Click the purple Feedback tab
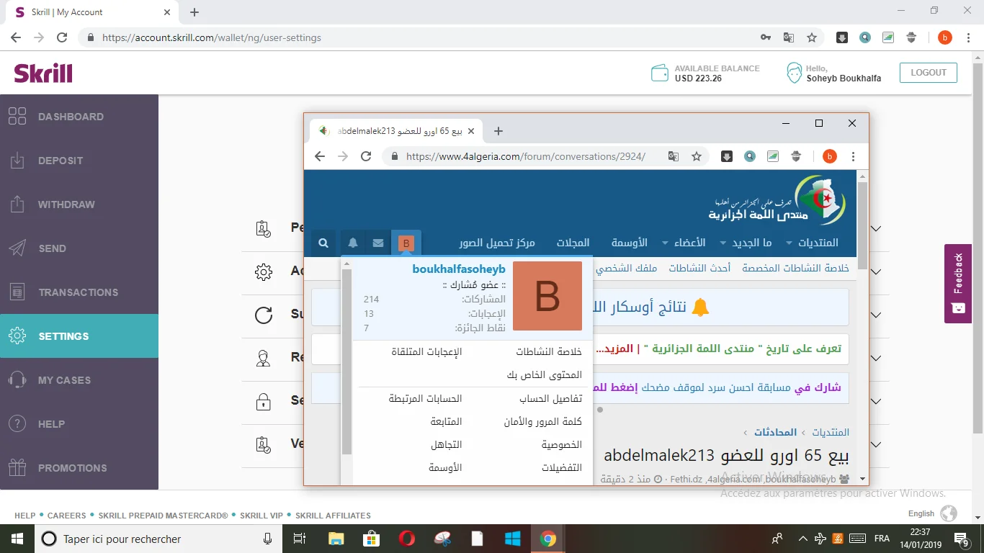This screenshot has width=984, height=553. [x=957, y=283]
